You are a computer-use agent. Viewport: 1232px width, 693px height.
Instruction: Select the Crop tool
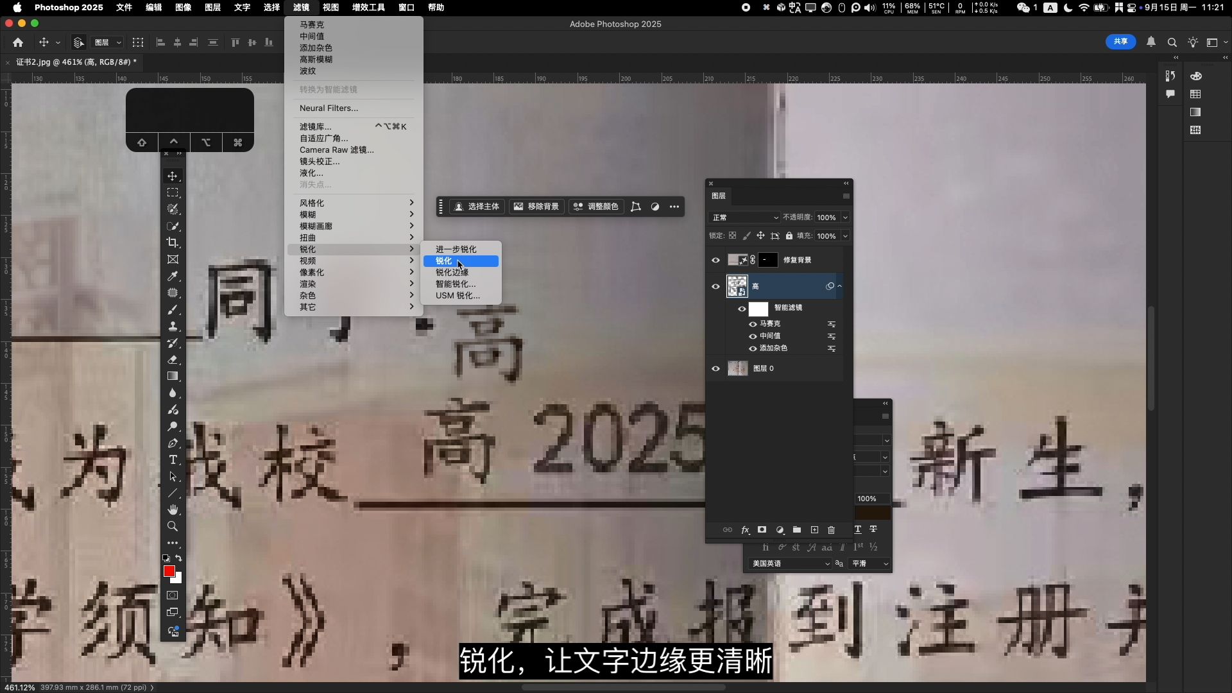[173, 243]
